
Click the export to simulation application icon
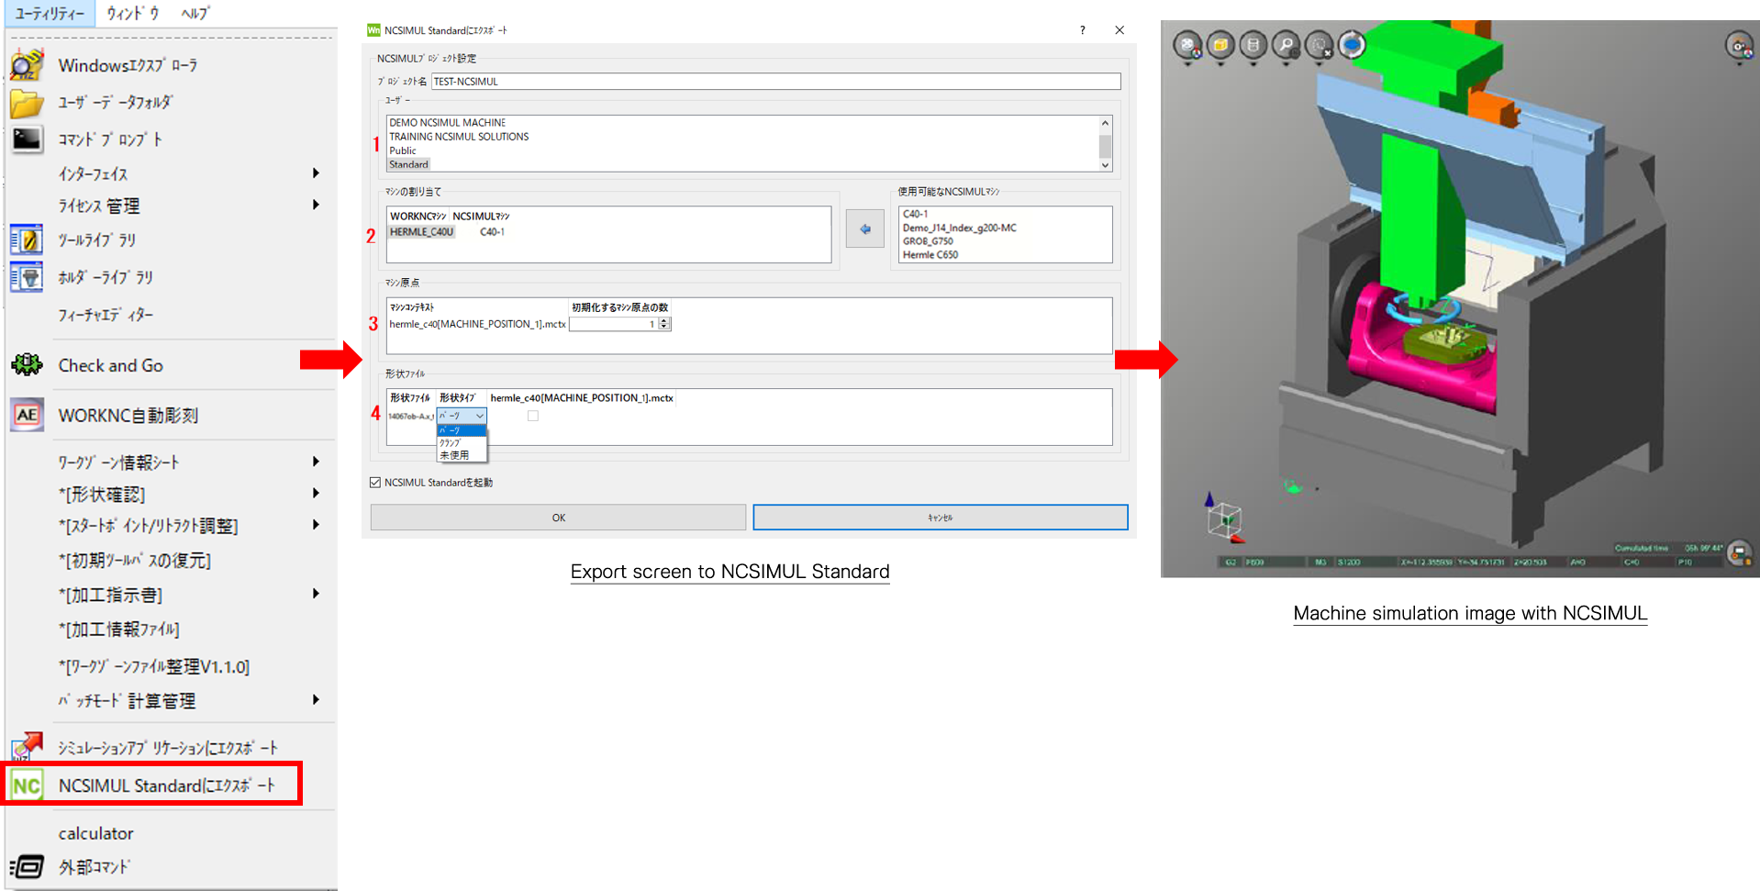pyautogui.click(x=27, y=746)
